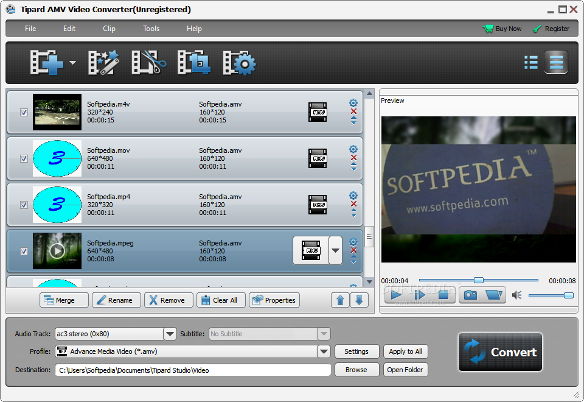Viewport: 584px width, 402px height.
Task: Move selected item down with arrow
Action: pyautogui.click(x=359, y=300)
